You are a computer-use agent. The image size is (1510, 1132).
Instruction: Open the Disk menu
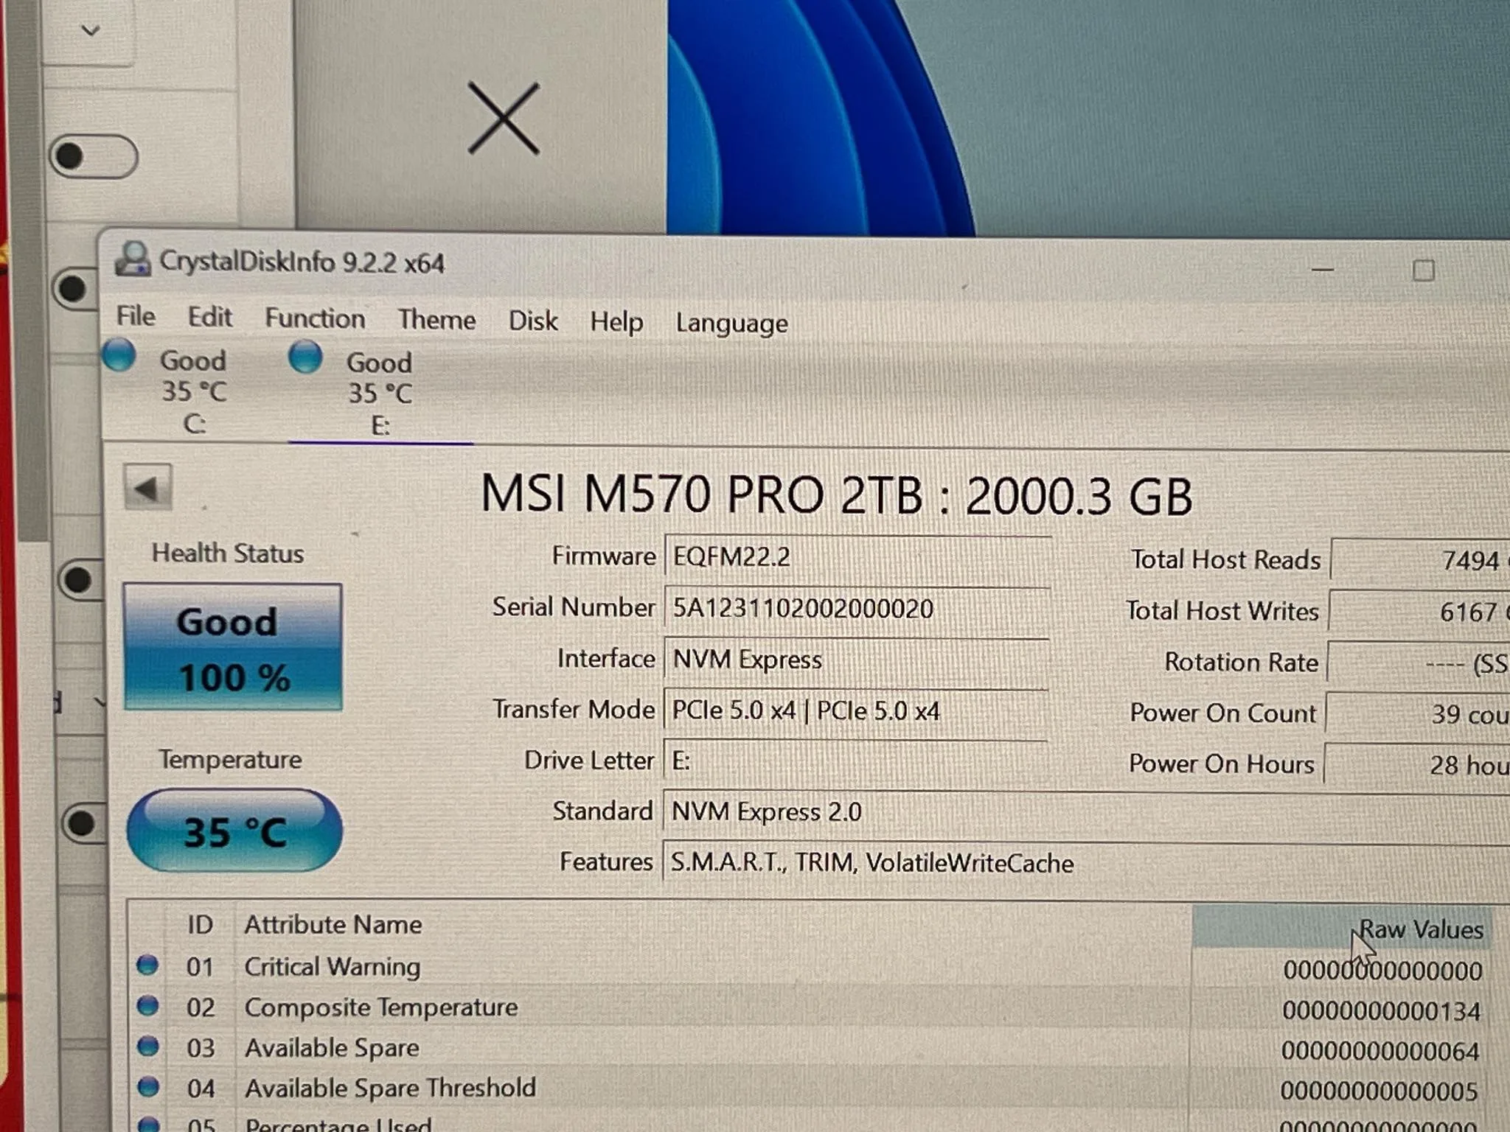(x=532, y=321)
